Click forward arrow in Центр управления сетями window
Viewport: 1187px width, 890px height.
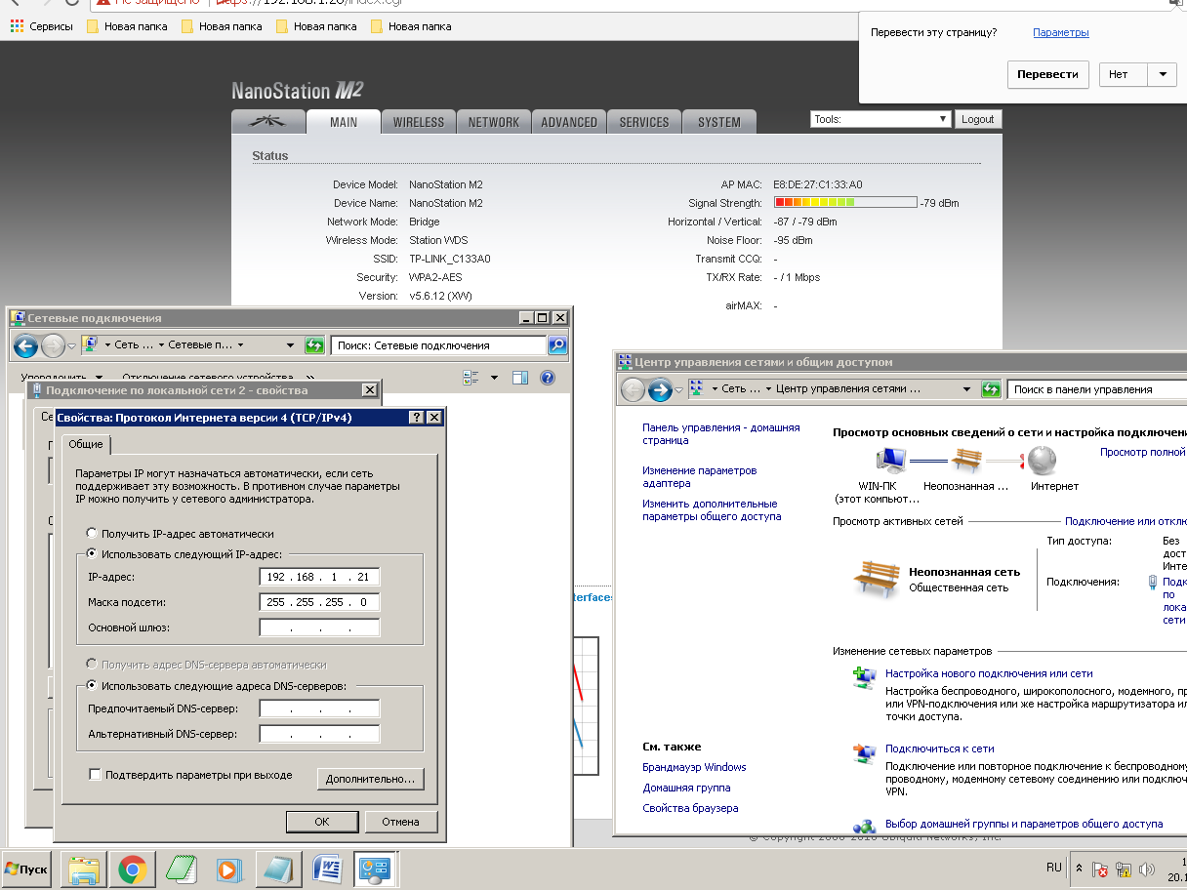660,389
